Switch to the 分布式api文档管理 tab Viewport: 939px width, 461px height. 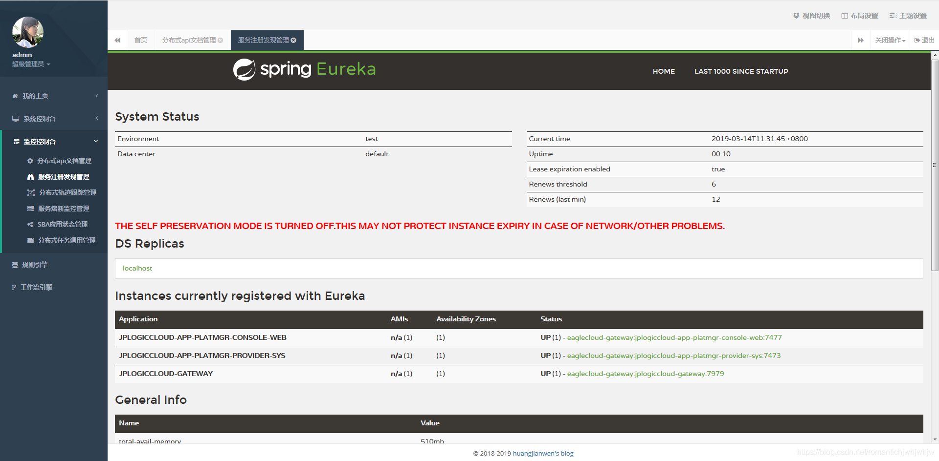coord(189,40)
